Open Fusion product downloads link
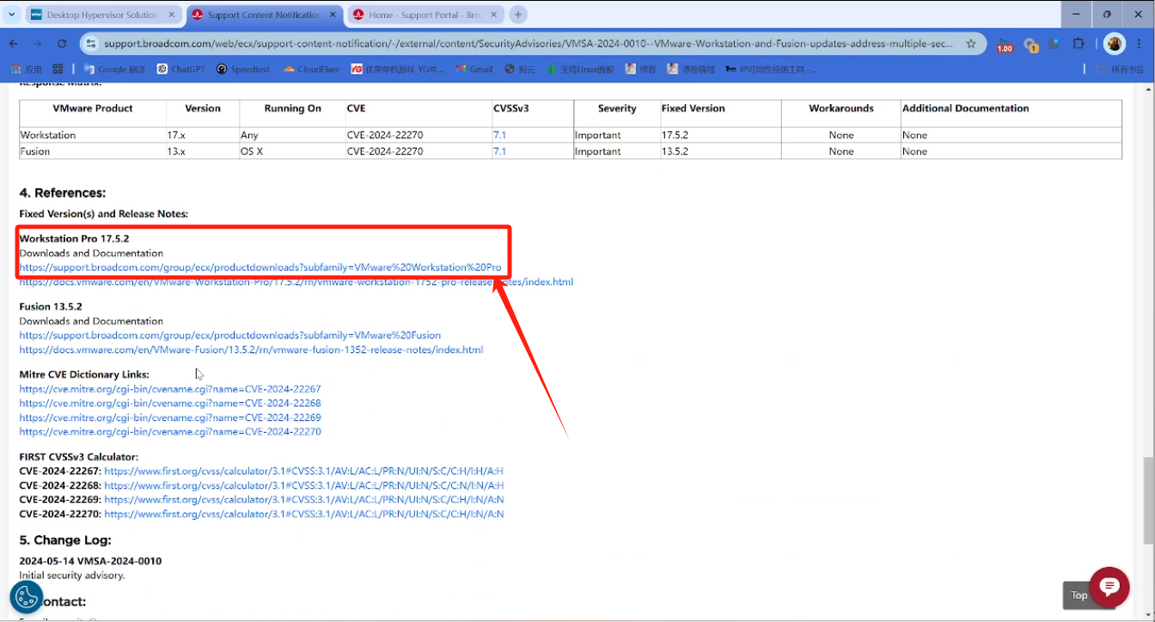Viewport: 1155px width, 622px height. point(229,335)
